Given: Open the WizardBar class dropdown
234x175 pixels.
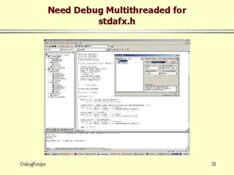Looking at the screenshot, I should (61, 50).
